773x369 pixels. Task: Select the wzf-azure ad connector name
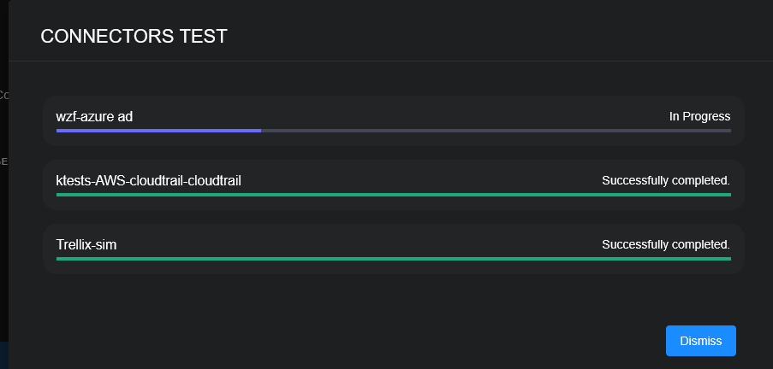click(x=94, y=116)
